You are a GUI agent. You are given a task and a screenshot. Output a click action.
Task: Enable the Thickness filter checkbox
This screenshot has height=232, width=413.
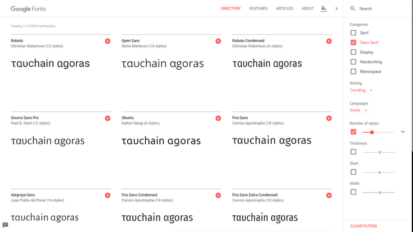pyautogui.click(x=353, y=152)
